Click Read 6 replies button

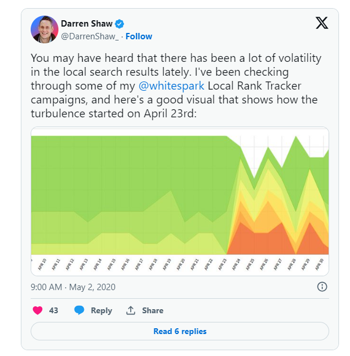coord(180,331)
